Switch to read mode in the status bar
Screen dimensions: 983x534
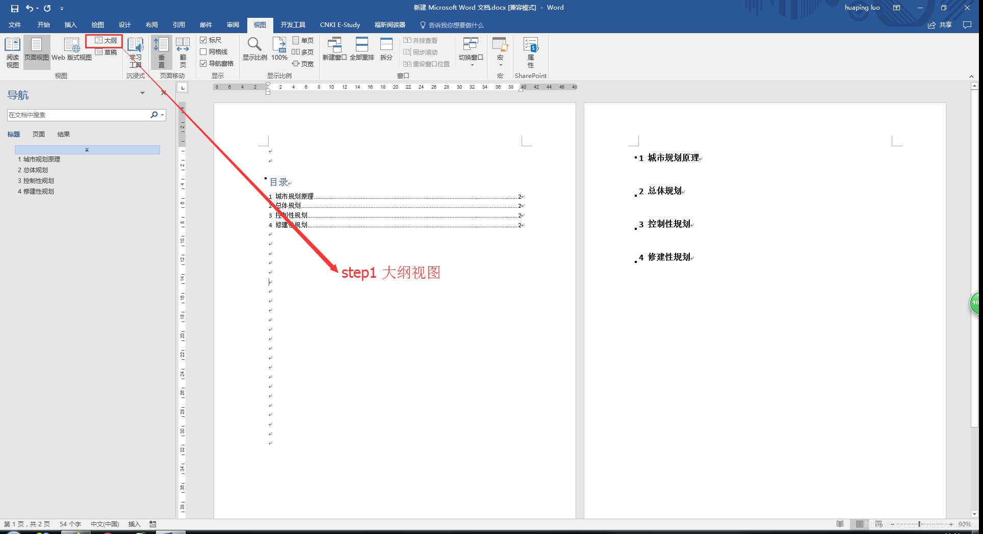[x=840, y=524]
